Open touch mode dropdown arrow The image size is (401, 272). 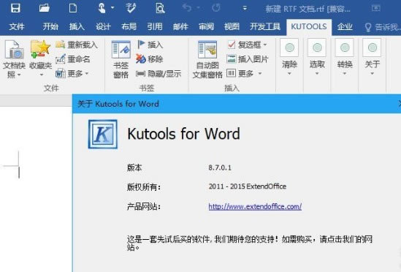(x=112, y=8)
